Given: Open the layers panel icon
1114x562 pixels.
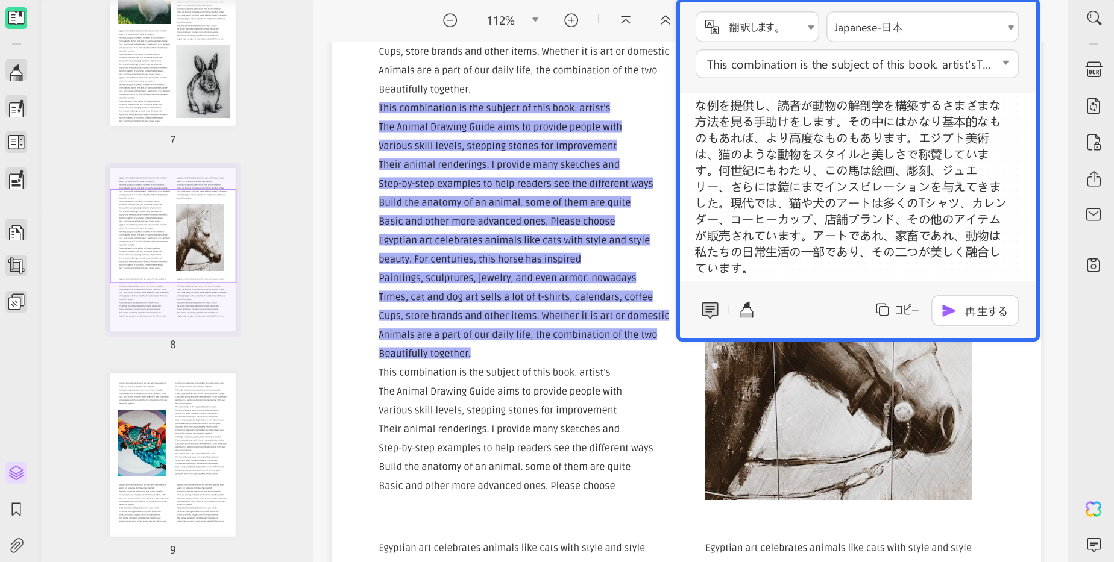Looking at the screenshot, I should click(x=16, y=473).
